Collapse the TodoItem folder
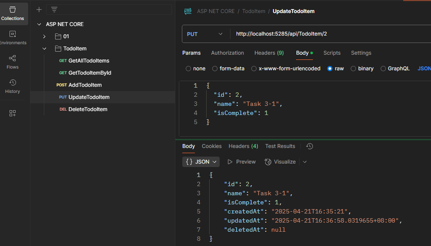The image size is (431, 246). tap(44, 49)
